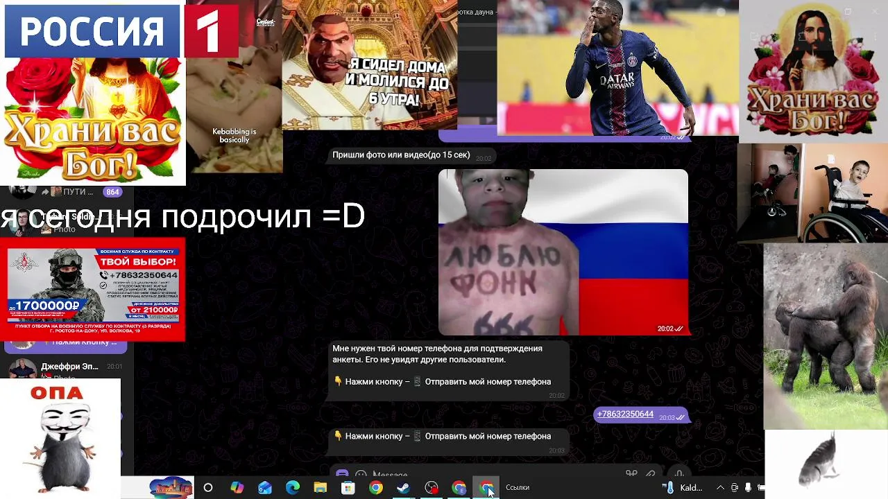Open Outlook mail icon in taskbar
The height and width of the screenshot is (499, 888).
(265, 488)
